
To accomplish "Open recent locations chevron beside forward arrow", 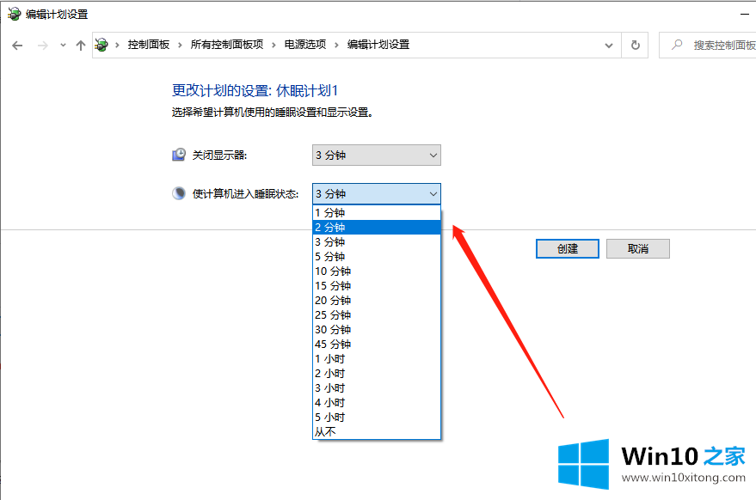I will (63, 46).
